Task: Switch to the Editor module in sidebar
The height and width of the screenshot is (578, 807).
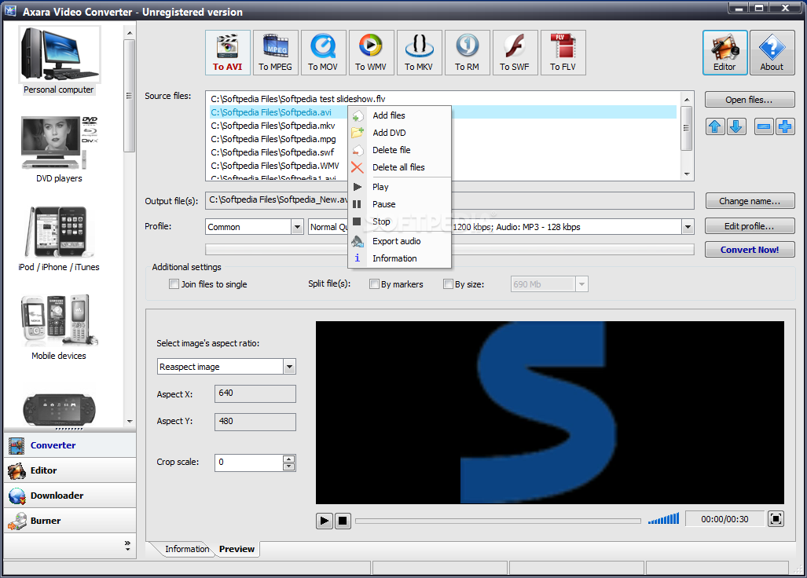Action: (70, 470)
